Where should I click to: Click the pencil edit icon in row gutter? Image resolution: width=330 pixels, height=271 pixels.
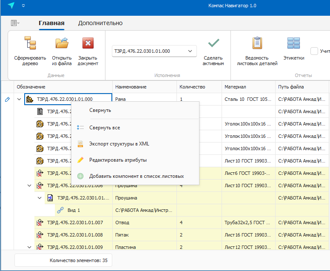[x=7, y=100]
